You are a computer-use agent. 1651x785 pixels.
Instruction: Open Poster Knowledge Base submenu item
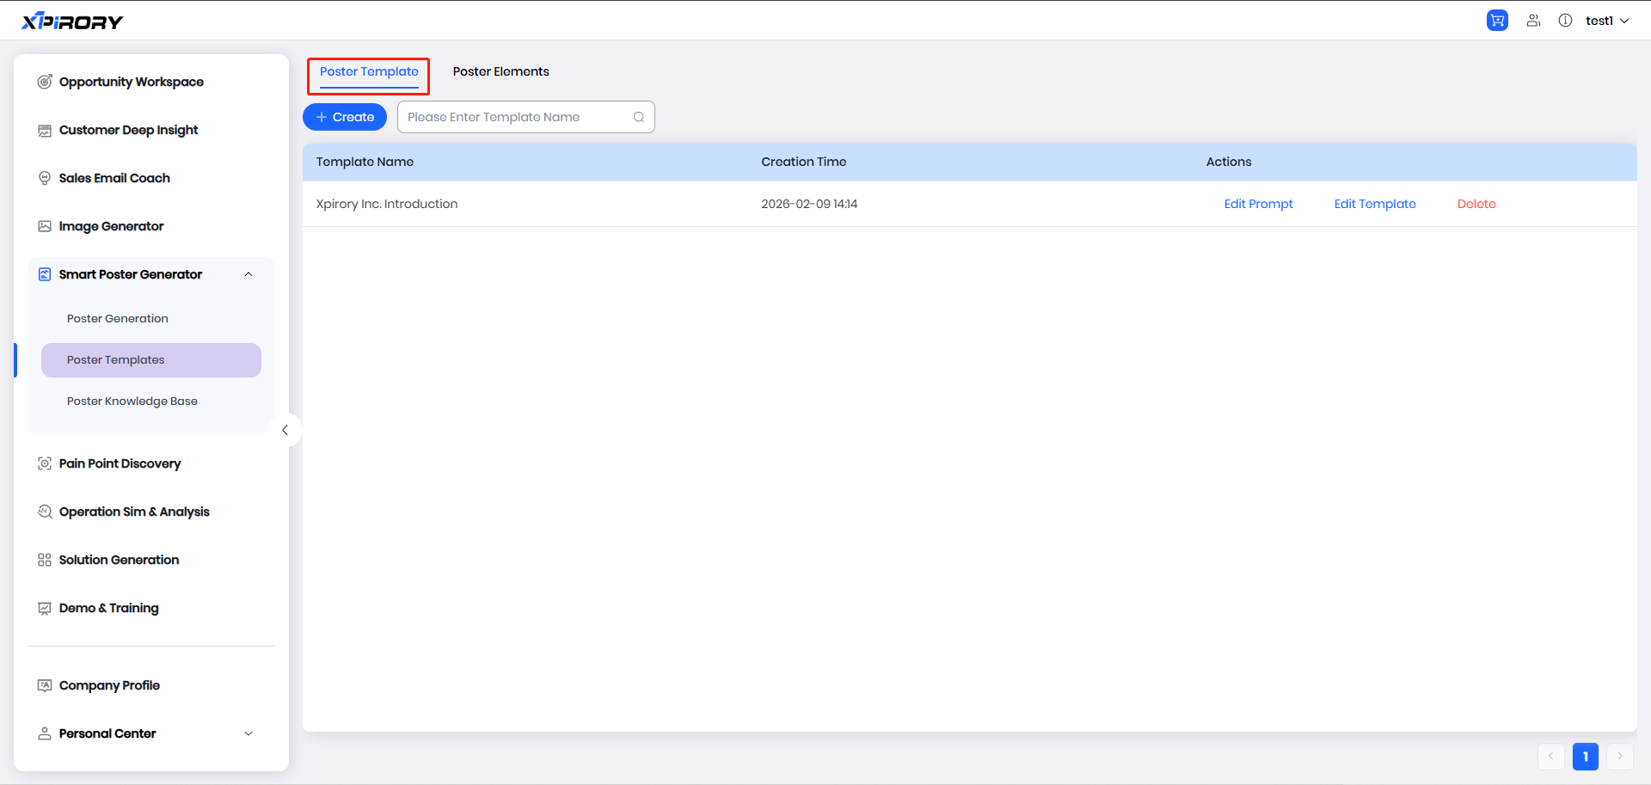tap(132, 401)
